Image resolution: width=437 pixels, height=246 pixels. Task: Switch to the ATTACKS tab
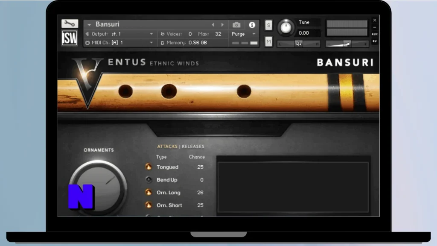167,146
